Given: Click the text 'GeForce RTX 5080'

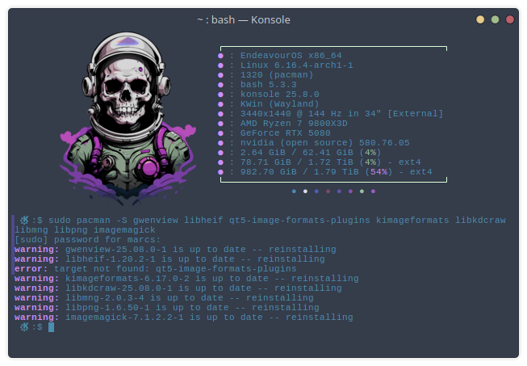Looking at the screenshot, I should pyautogui.click(x=286, y=133).
